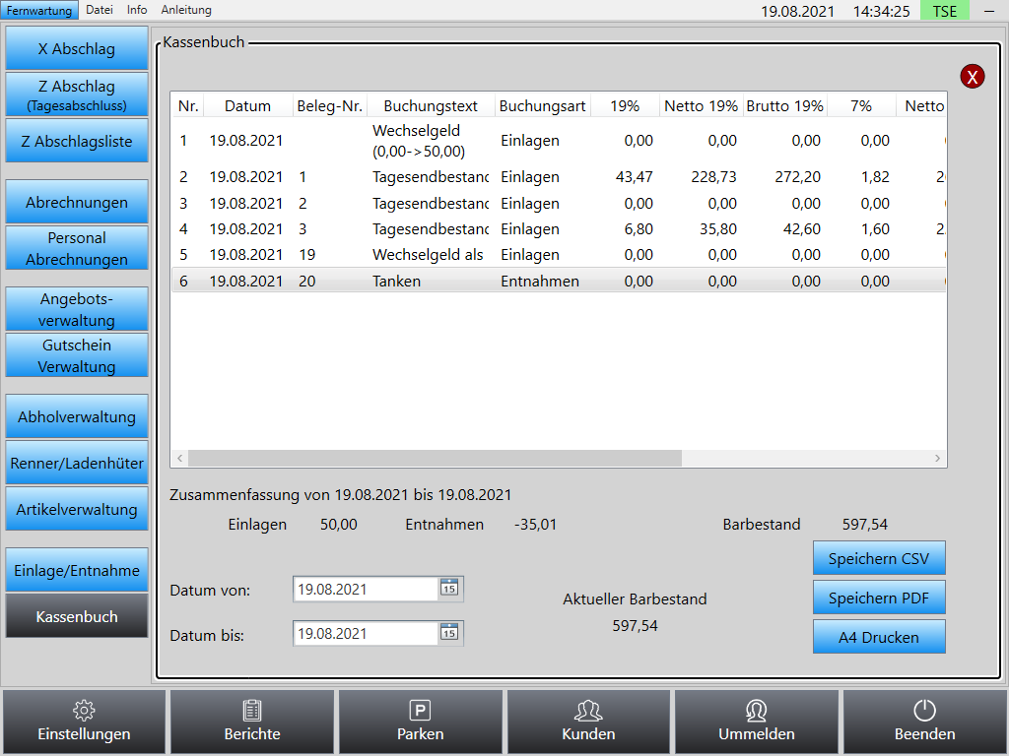The image size is (1009, 756).
Task: Select row 1 Wechselgeld (0,00->50,00)
Action: pyautogui.click(x=559, y=141)
